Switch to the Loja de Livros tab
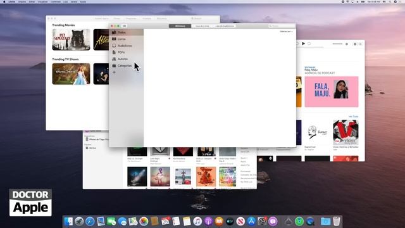The image size is (405, 228). click(x=202, y=26)
